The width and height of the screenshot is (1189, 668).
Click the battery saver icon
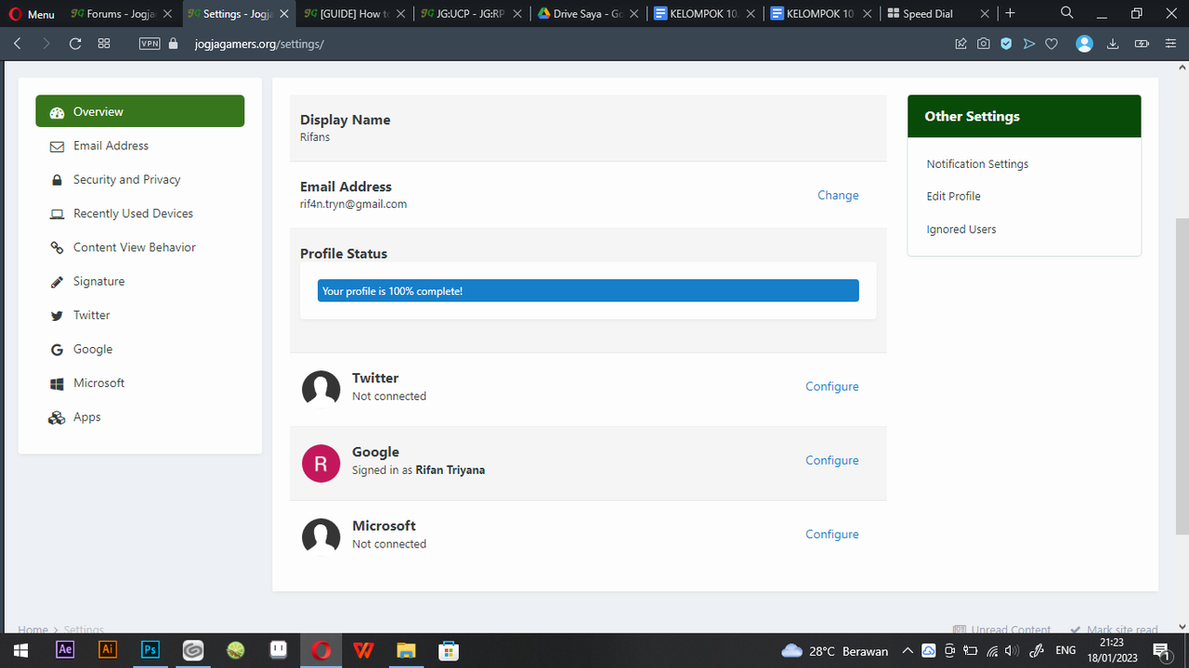coord(1142,44)
